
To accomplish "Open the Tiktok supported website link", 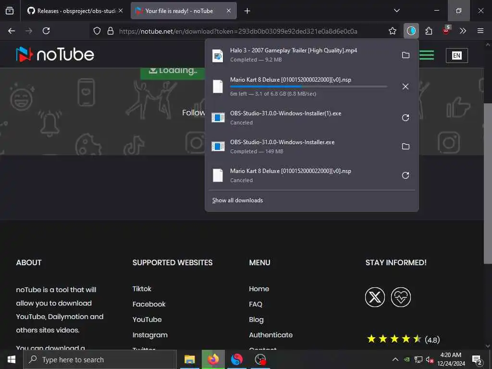I will 142,289.
